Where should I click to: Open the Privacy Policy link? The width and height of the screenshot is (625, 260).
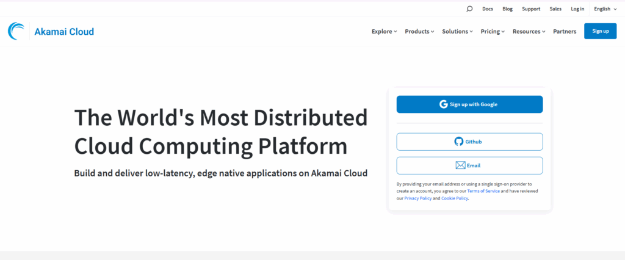coord(417,198)
